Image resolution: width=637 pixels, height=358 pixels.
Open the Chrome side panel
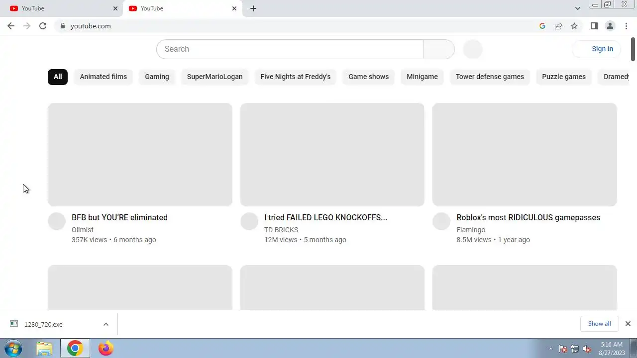click(594, 26)
